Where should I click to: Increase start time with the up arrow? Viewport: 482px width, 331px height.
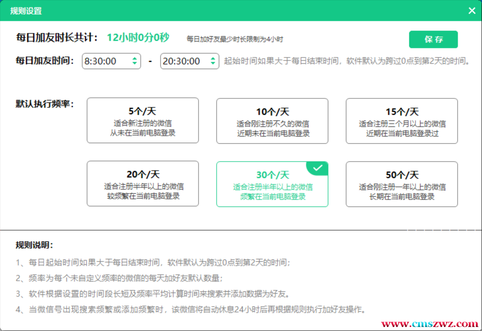[x=135, y=59]
